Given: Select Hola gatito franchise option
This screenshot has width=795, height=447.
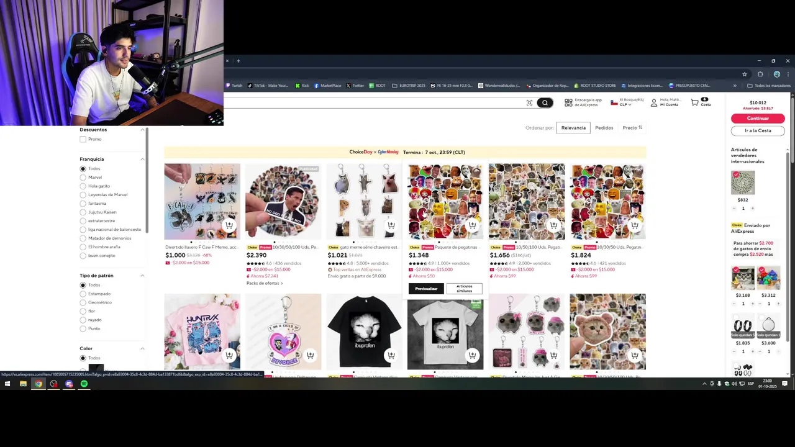Looking at the screenshot, I should 83,186.
